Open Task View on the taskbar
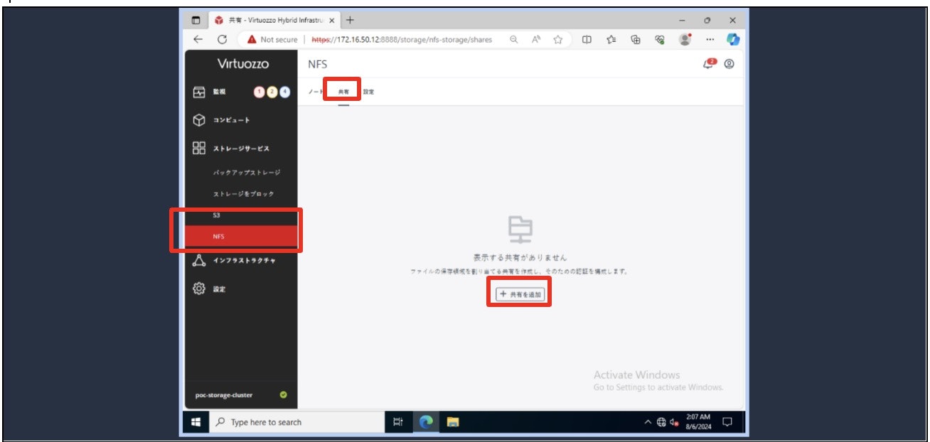The width and height of the screenshot is (930, 442). [398, 422]
